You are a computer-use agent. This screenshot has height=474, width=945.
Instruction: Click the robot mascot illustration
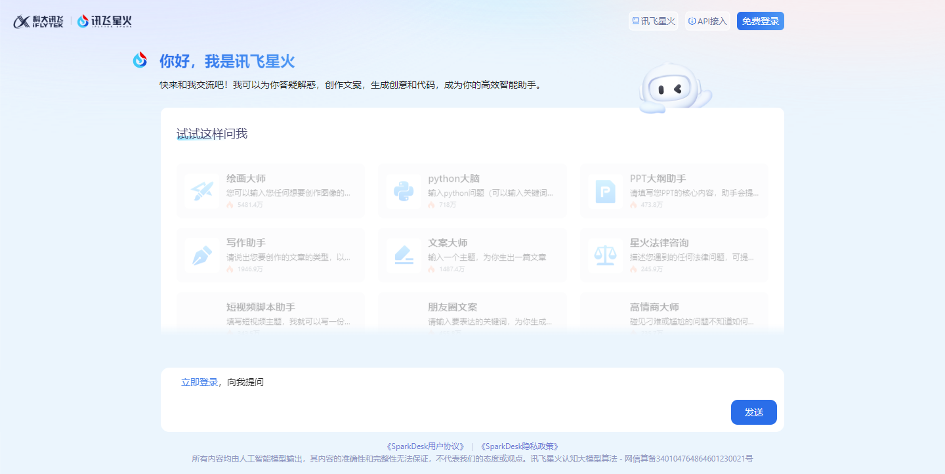click(675, 89)
